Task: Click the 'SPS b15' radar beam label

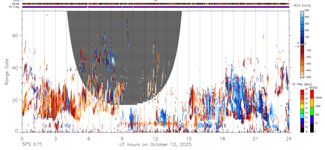Action: (x=32, y=144)
